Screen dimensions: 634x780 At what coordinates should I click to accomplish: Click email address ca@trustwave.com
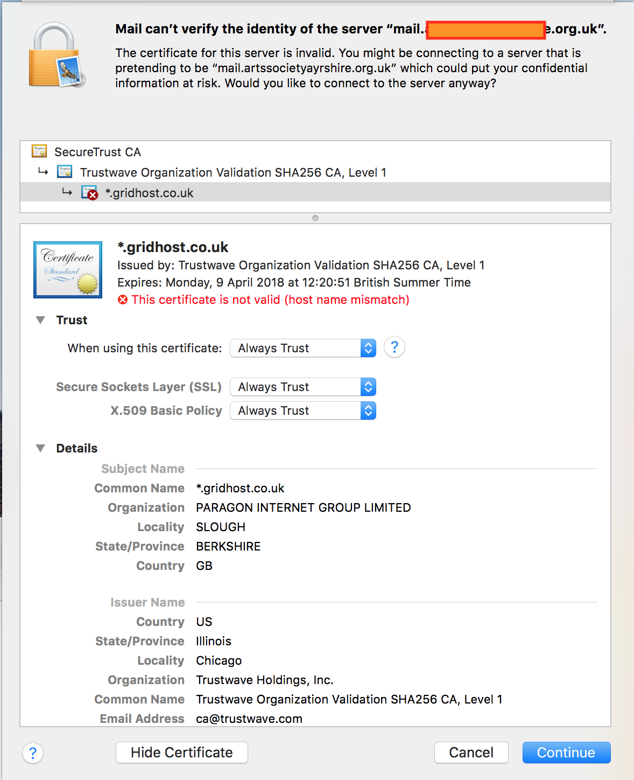click(x=249, y=719)
